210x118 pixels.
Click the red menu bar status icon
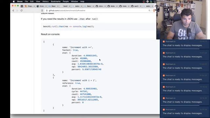144,1
